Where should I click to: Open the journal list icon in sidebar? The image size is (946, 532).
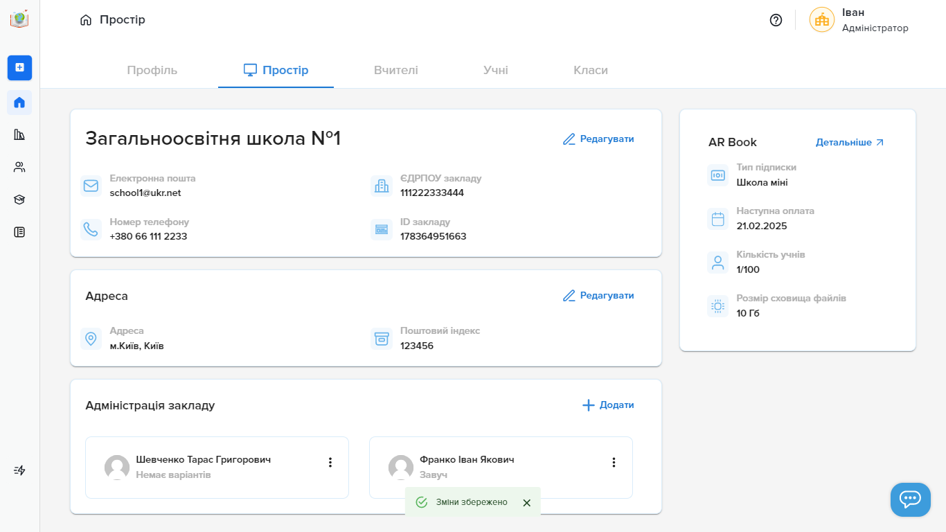19,232
